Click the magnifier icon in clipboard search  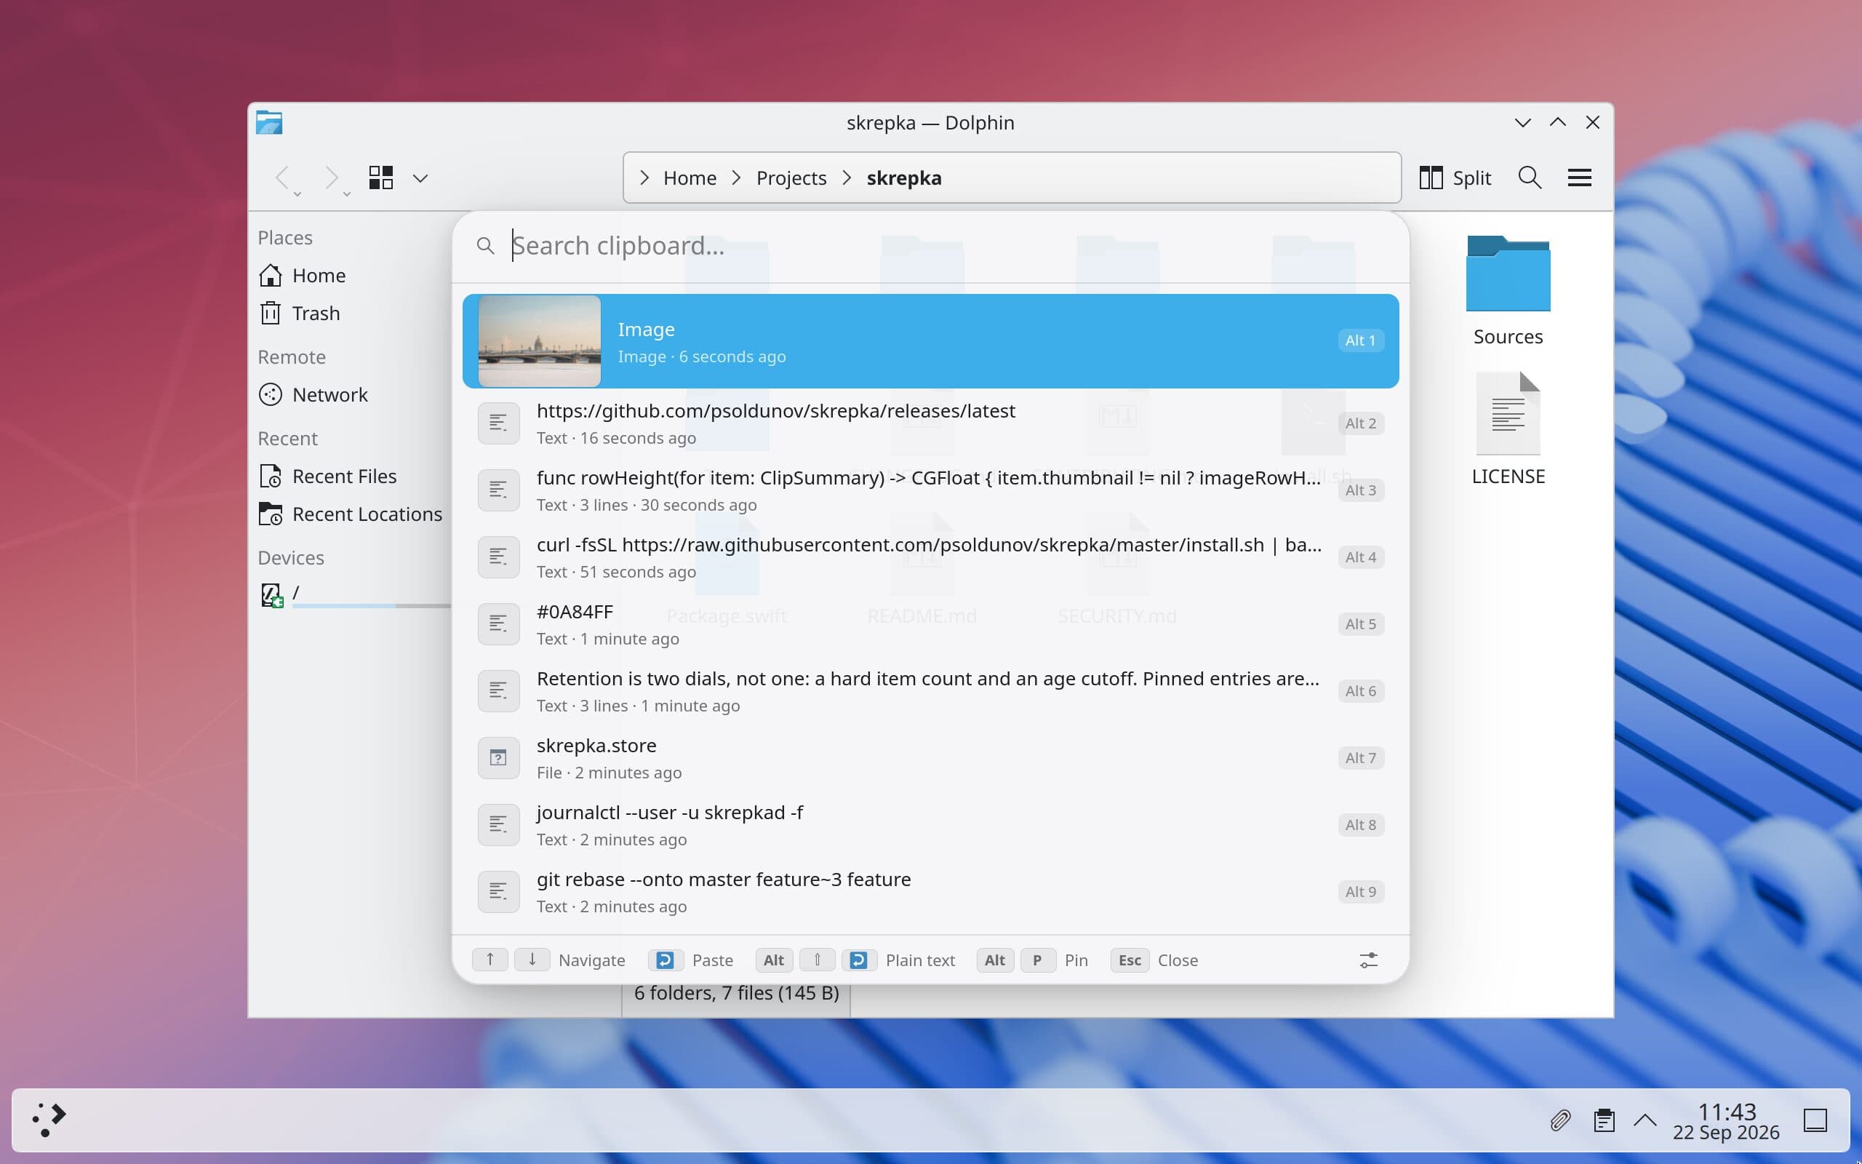click(484, 246)
